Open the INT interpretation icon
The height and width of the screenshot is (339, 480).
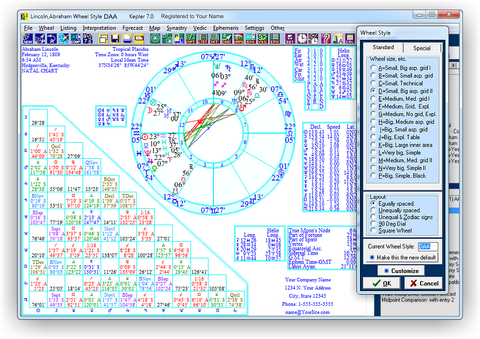click(215, 39)
